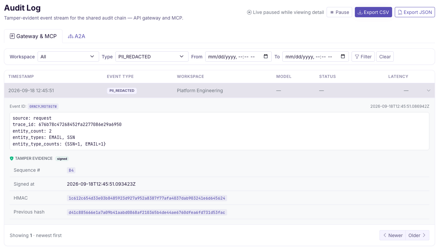Click the Live paused status pause-circle icon

(x=249, y=12)
